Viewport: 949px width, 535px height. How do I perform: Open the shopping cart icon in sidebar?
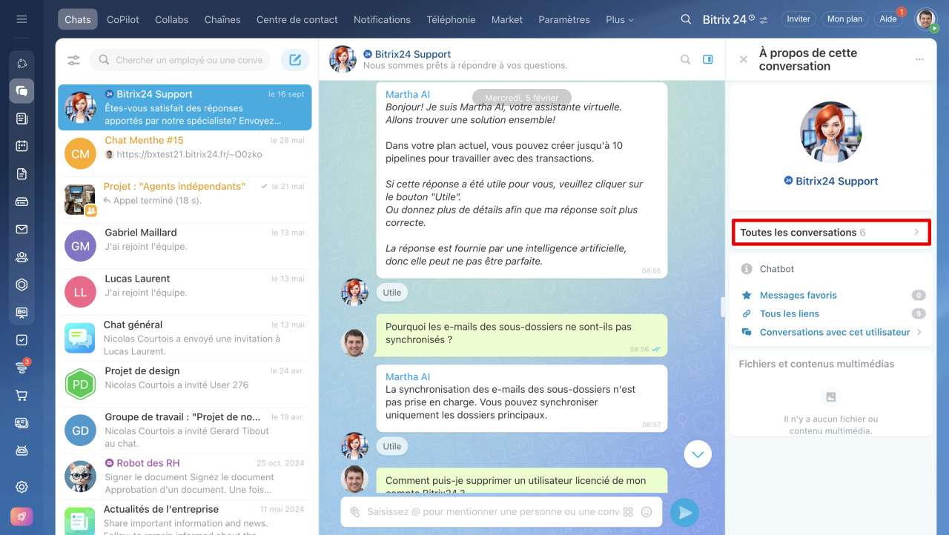coord(22,395)
